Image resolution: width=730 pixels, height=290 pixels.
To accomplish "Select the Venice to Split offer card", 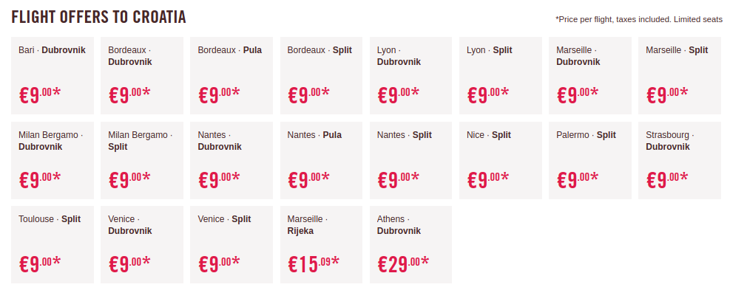I will point(231,244).
